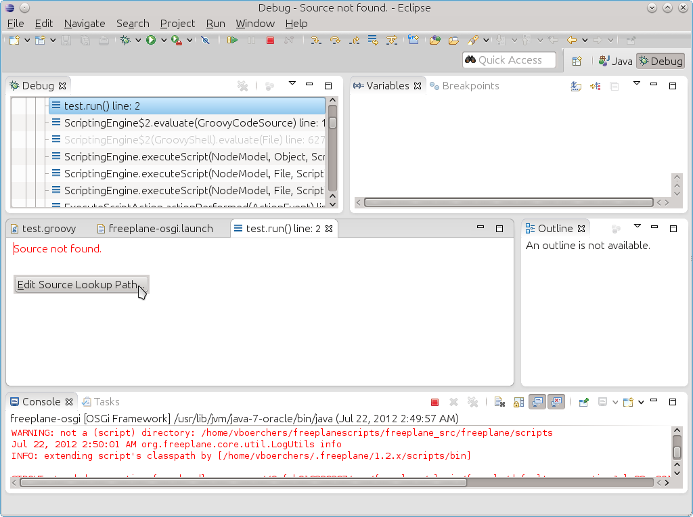693x517 pixels.
Task: Switch to the Java perspective
Action: pos(615,61)
